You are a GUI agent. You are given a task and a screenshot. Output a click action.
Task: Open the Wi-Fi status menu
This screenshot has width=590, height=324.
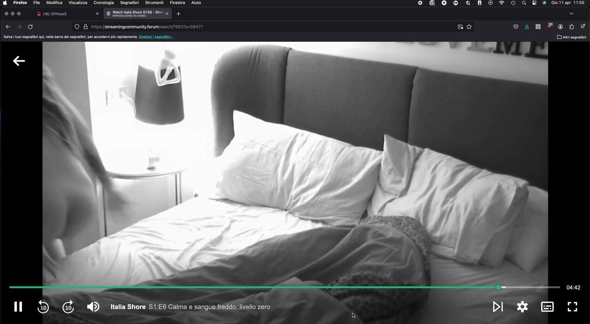(x=501, y=3)
